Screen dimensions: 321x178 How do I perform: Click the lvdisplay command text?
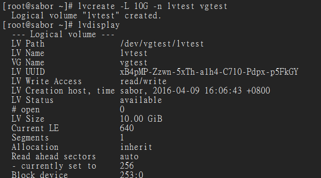point(99,25)
